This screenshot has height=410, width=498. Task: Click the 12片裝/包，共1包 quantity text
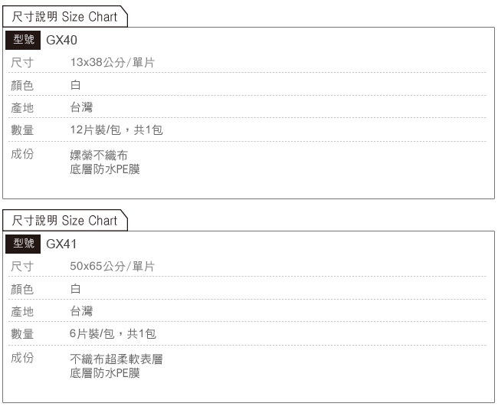116,130
